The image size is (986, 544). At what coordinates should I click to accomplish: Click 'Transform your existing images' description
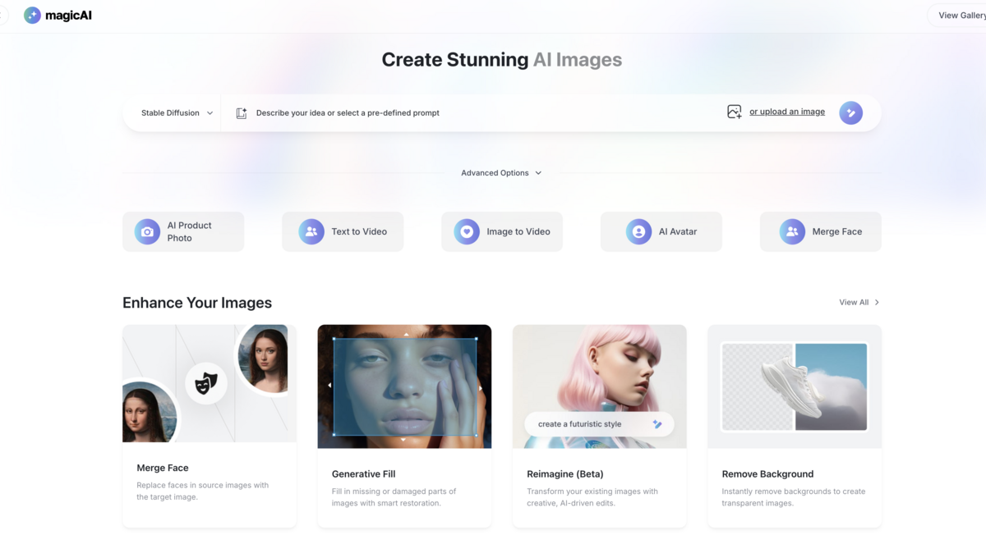[x=592, y=497]
